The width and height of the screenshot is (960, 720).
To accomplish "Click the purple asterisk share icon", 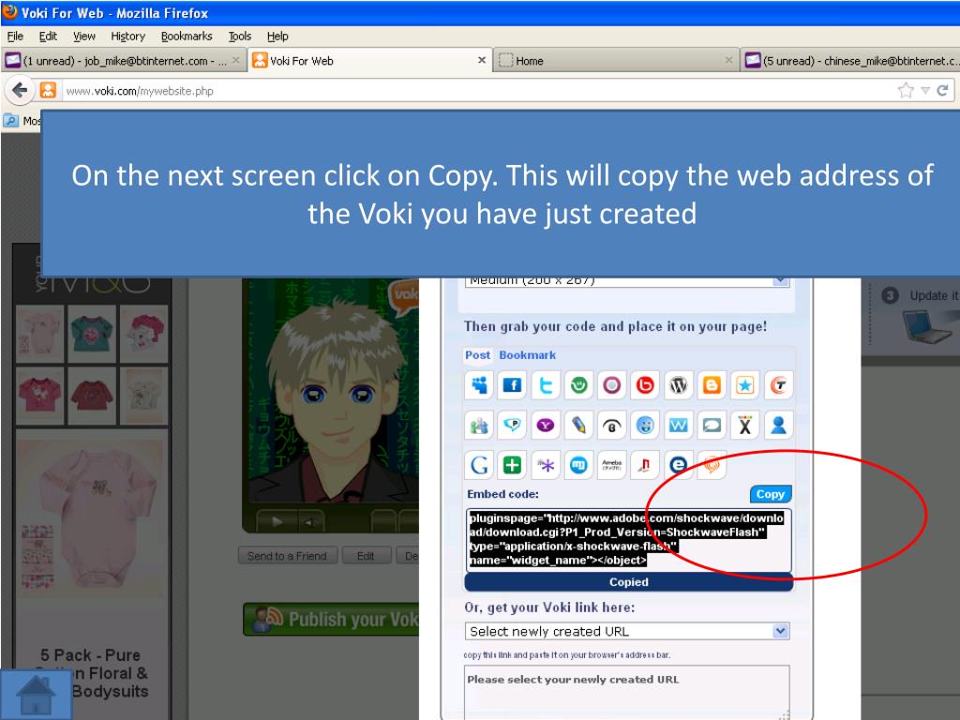I will [545, 465].
